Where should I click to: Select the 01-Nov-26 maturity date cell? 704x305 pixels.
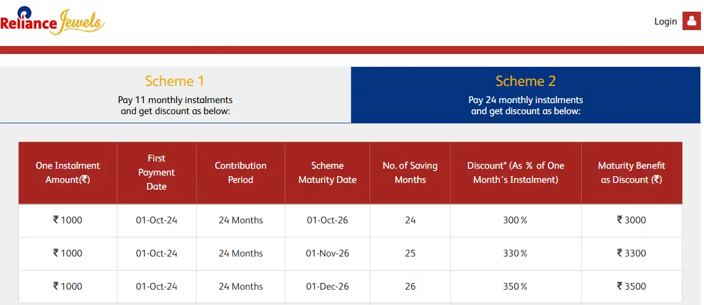[327, 253]
